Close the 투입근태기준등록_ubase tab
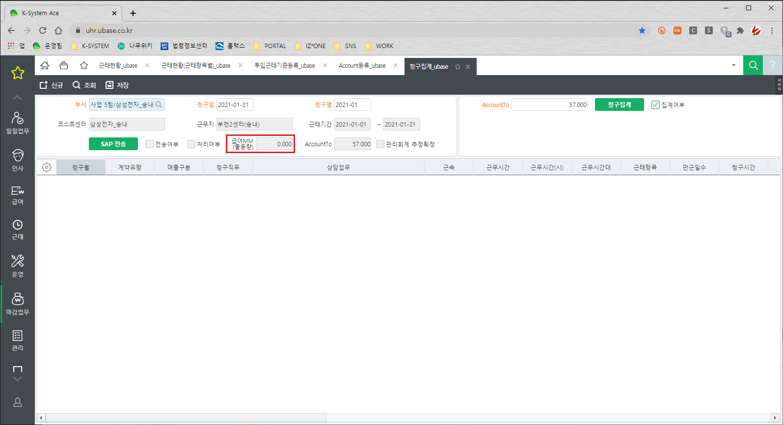Image resolution: width=783 pixels, height=425 pixels. click(325, 65)
